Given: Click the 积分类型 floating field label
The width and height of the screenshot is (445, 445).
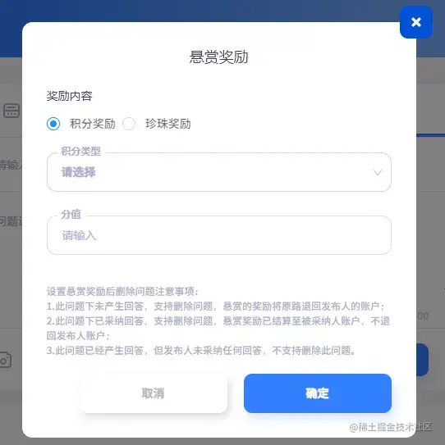Looking at the screenshot, I should [80, 151].
